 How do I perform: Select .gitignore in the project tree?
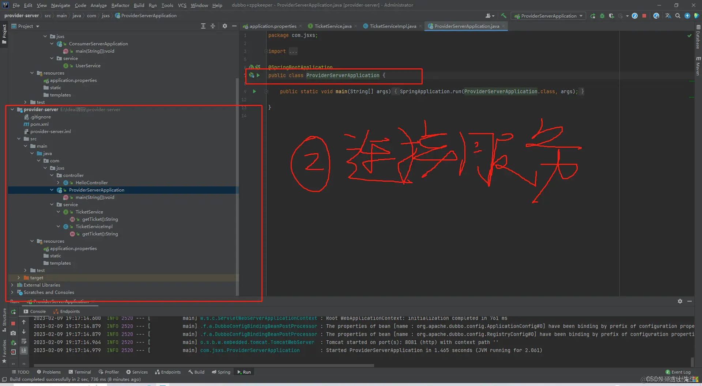point(41,117)
